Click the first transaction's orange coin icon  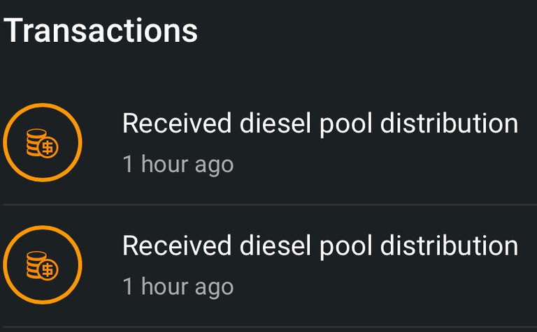(x=43, y=142)
